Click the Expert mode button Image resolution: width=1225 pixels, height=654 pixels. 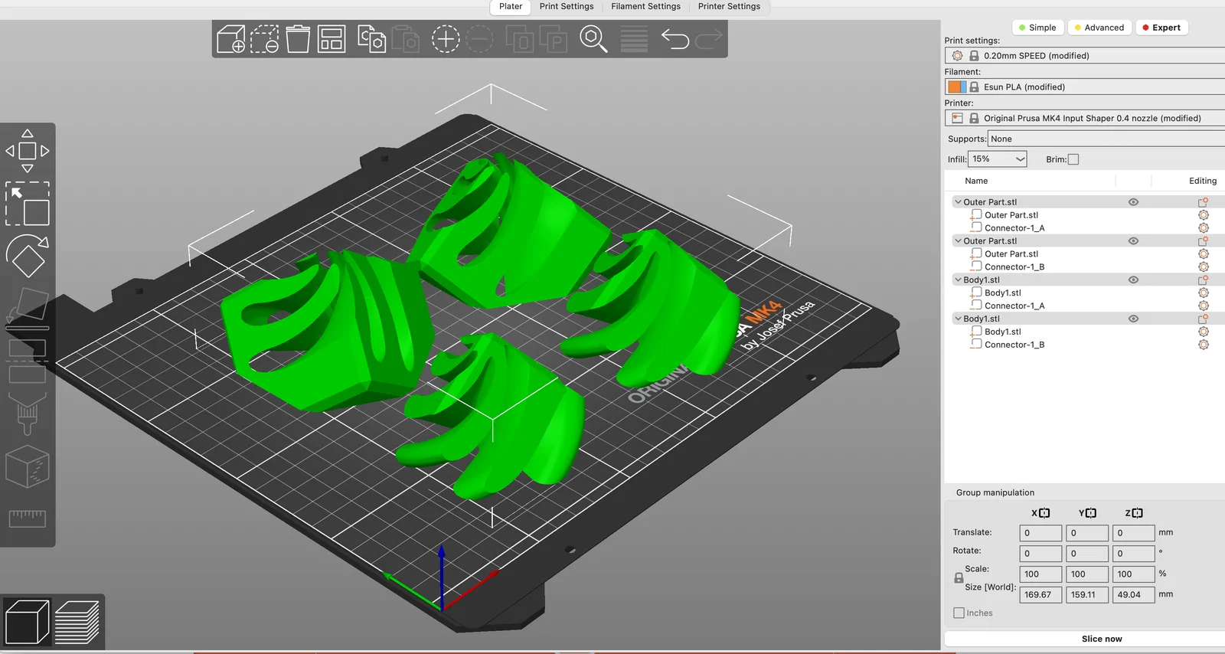point(1161,28)
